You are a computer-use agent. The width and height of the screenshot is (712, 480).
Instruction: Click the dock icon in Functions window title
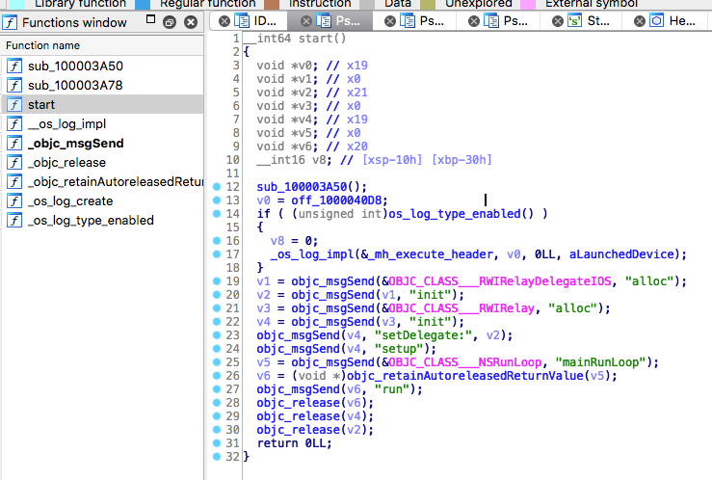[170, 22]
